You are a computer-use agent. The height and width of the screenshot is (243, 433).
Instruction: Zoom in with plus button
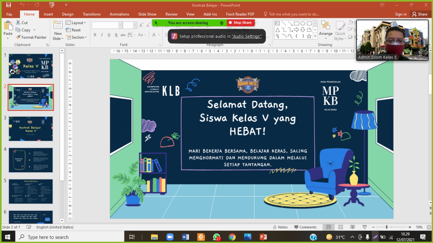(410, 227)
